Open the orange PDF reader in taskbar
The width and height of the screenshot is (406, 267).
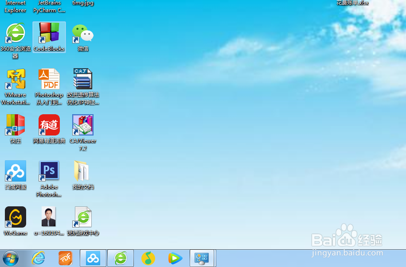click(x=66, y=258)
